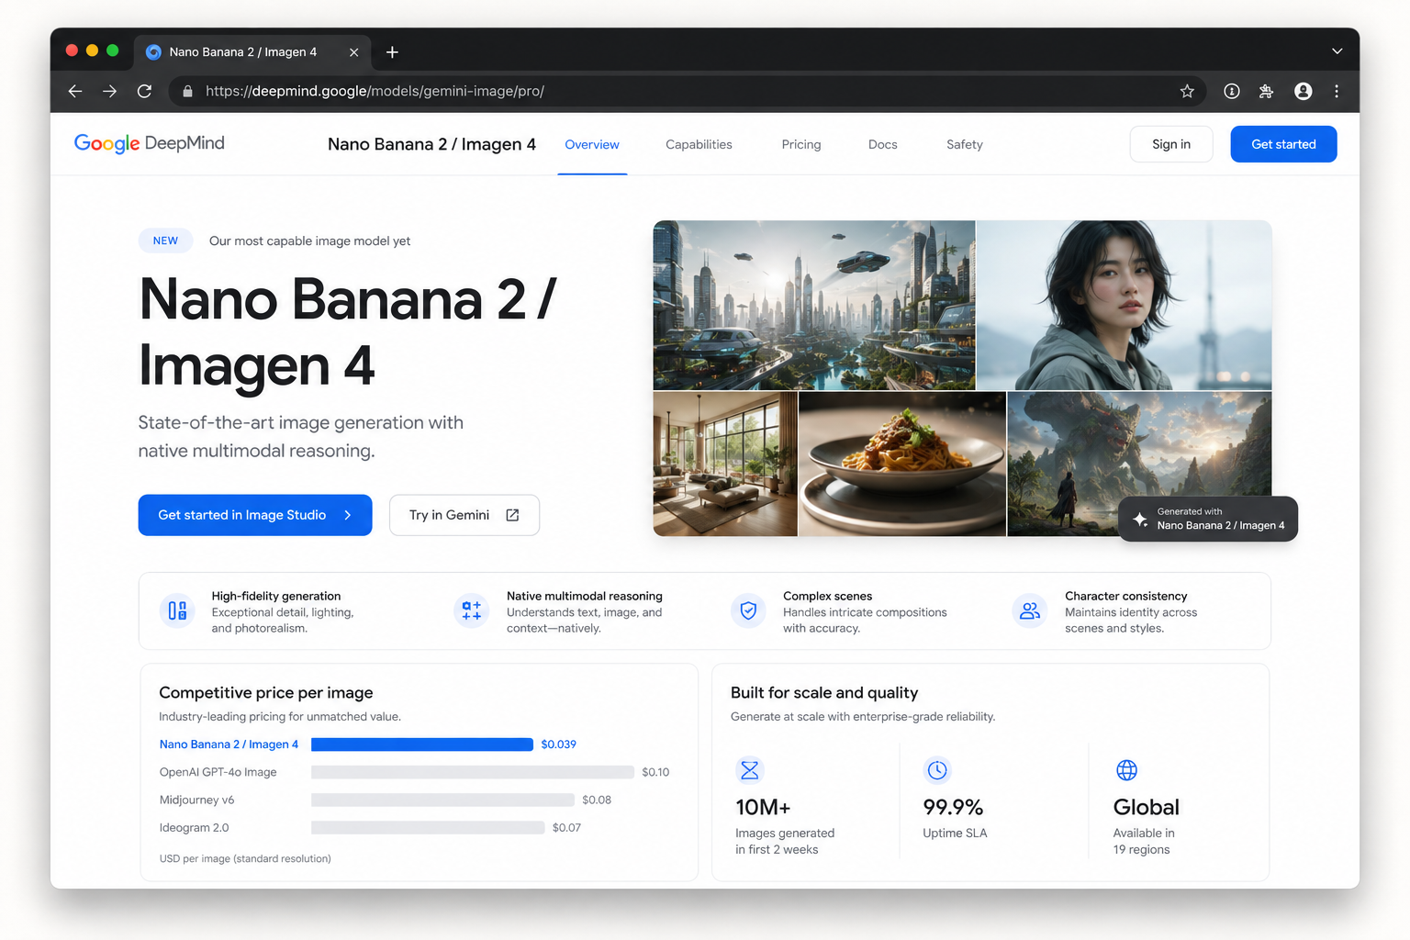Click the sparkle icon in Generated with badge
Image resolution: width=1410 pixels, height=940 pixels.
click(1140, 519)
